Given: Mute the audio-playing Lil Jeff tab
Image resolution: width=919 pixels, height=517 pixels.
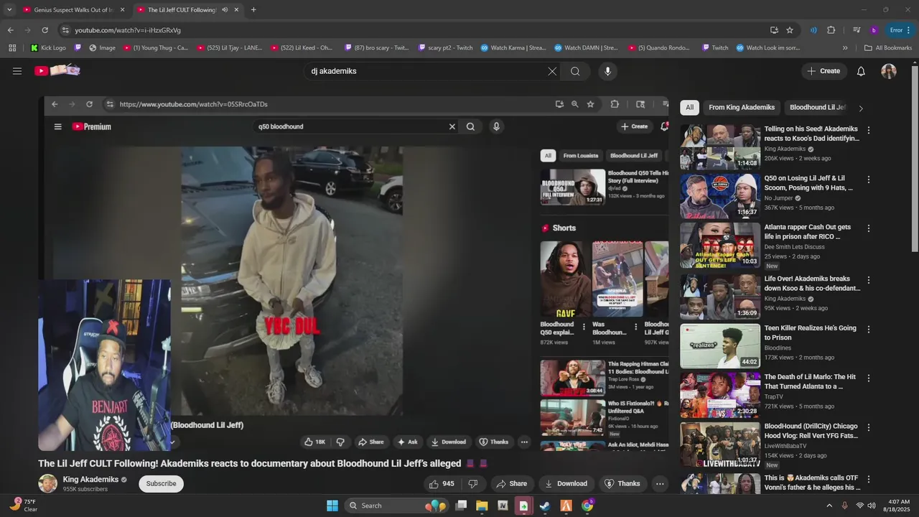Looking at the screenshot, I should coord(225,10).
